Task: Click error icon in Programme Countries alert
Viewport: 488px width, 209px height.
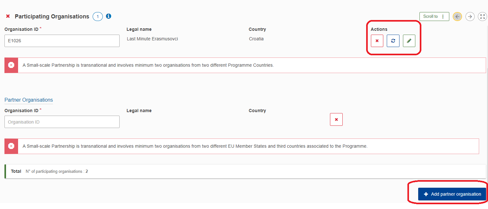Action: [x=11, y=65]
